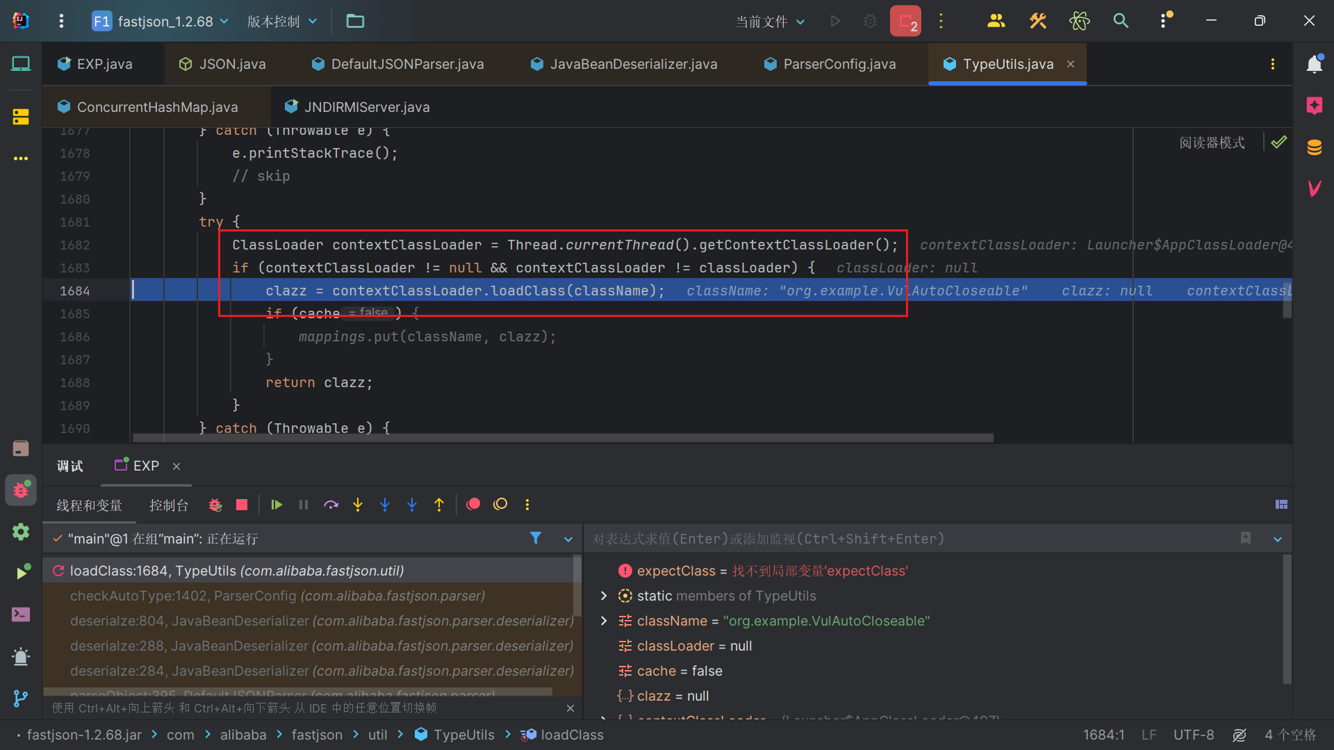Resume program execution
1334x750 pixels.
(x=277, y=505)
